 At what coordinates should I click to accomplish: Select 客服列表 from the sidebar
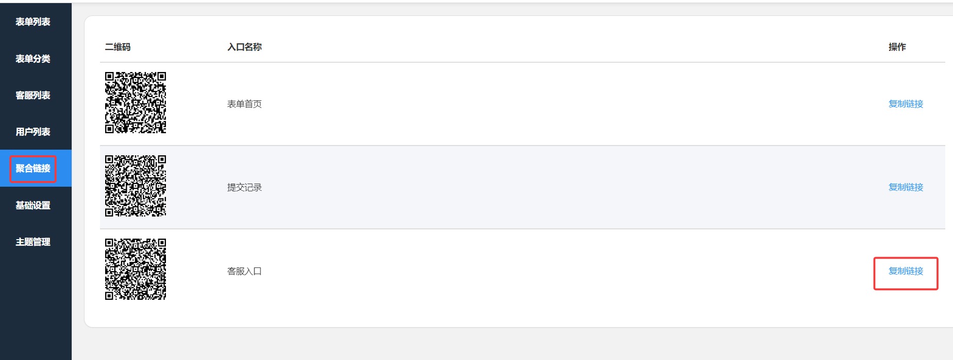point(33,95)
